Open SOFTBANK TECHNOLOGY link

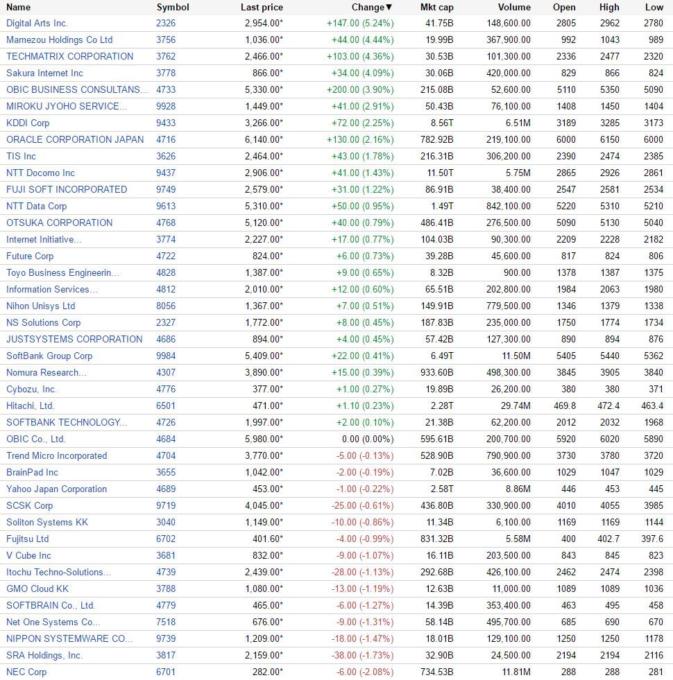67,422
